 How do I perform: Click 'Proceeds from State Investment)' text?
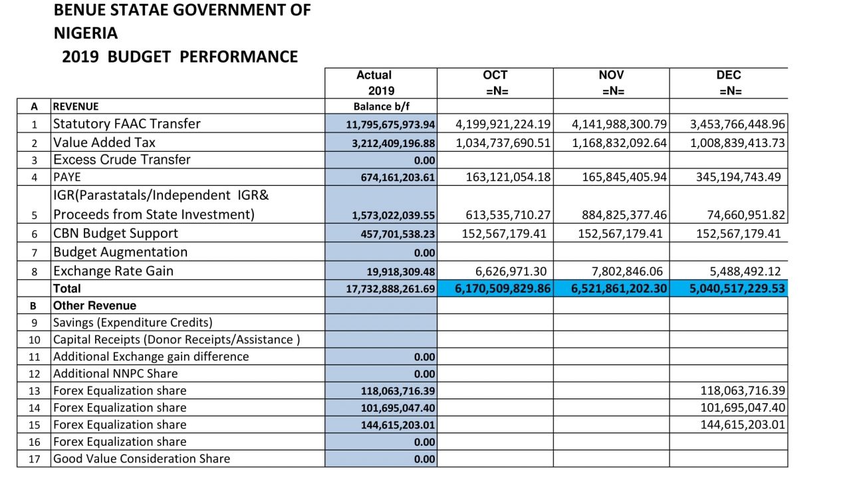click(x=154, y=214)
